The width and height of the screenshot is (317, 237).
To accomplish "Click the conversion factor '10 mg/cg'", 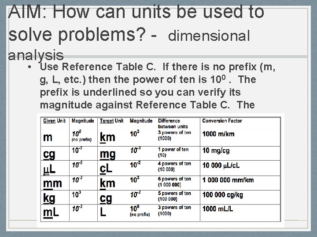I will point(216,151).
